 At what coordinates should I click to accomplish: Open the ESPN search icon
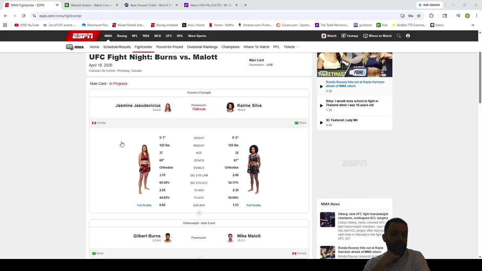(399, 36)
